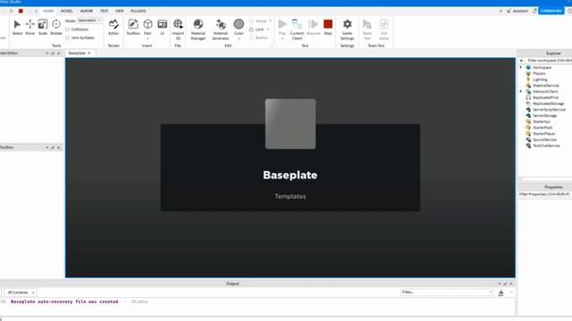Switch to the TEST ribbon tab

pos(105,11)
